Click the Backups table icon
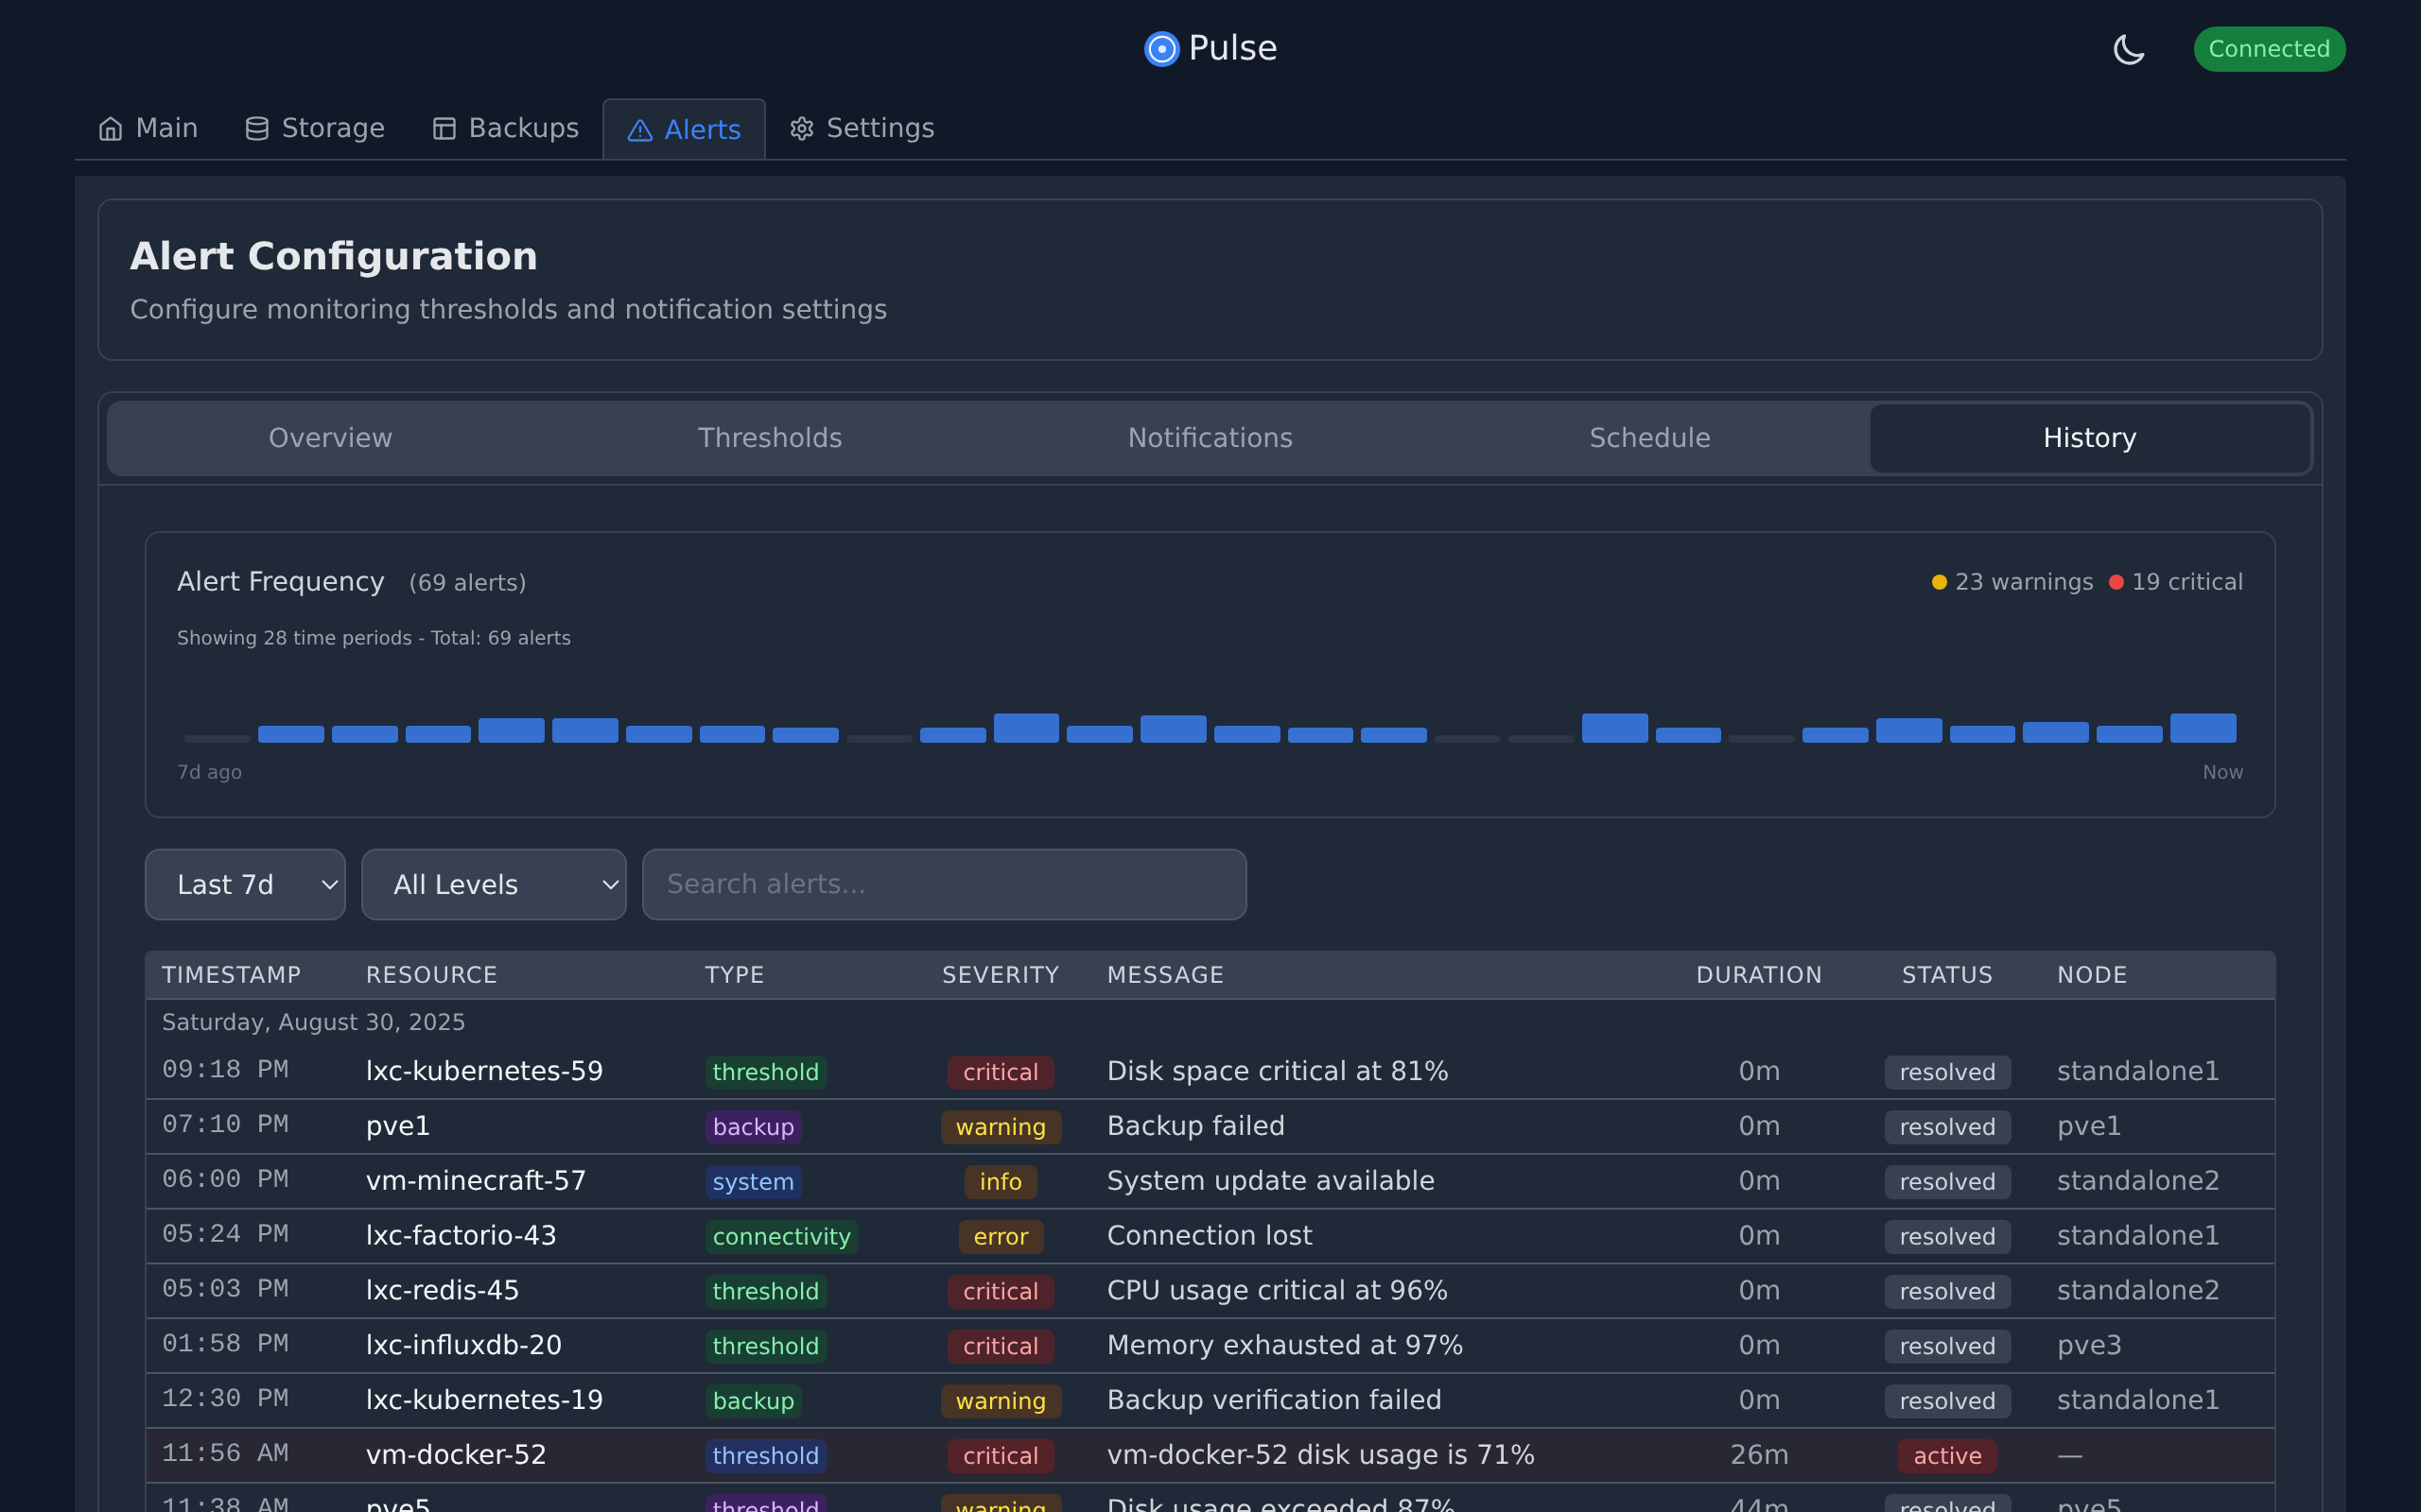Image resolution: width=2421 pixels, height=1512 pixels. 444,129
